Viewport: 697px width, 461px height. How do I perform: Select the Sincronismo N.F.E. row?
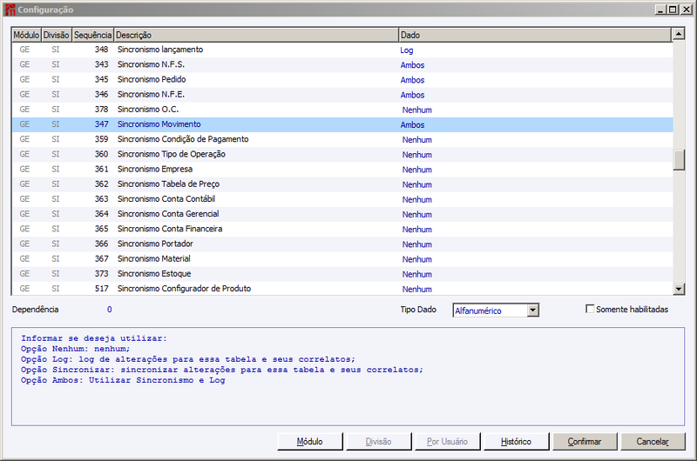(342, 95)
